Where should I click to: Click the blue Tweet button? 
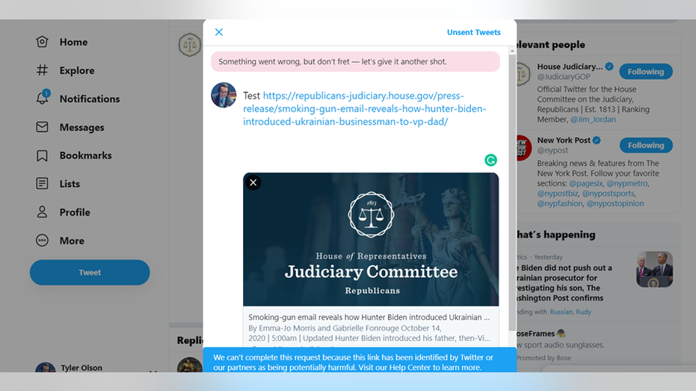90,272
